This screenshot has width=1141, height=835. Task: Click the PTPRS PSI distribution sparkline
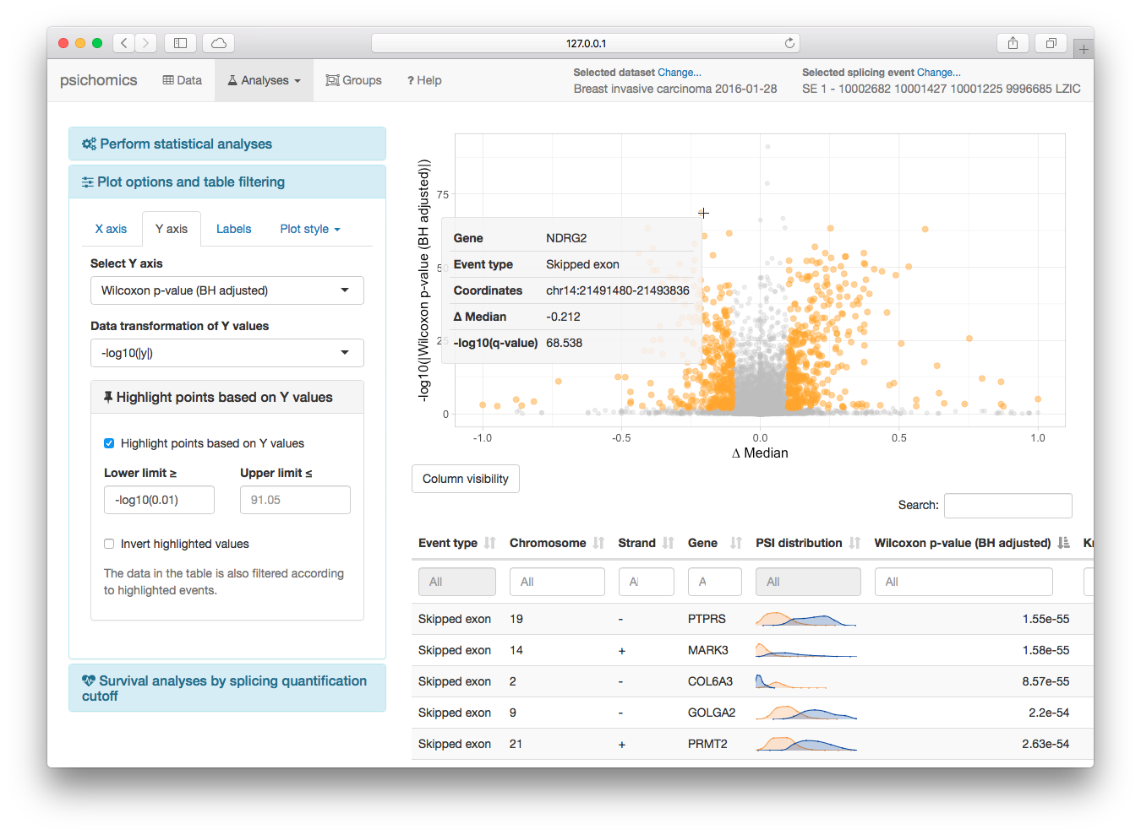click(806, 619)
